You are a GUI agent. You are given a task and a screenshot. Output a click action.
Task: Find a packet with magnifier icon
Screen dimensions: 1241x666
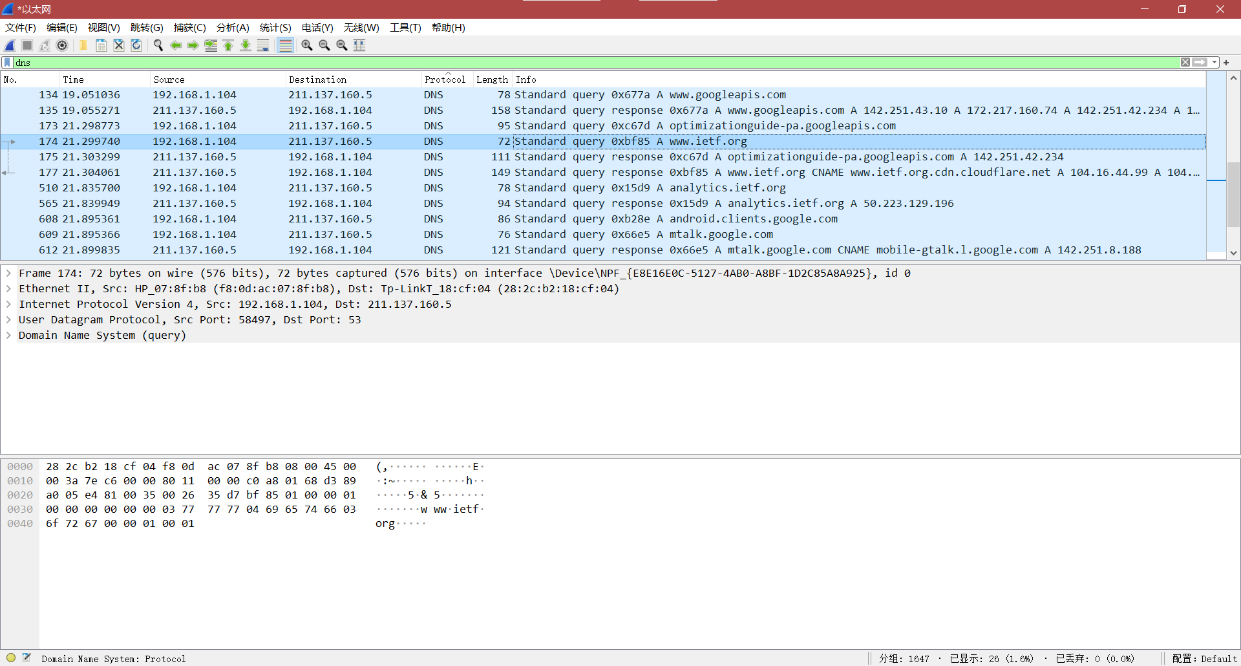point(158,45)
